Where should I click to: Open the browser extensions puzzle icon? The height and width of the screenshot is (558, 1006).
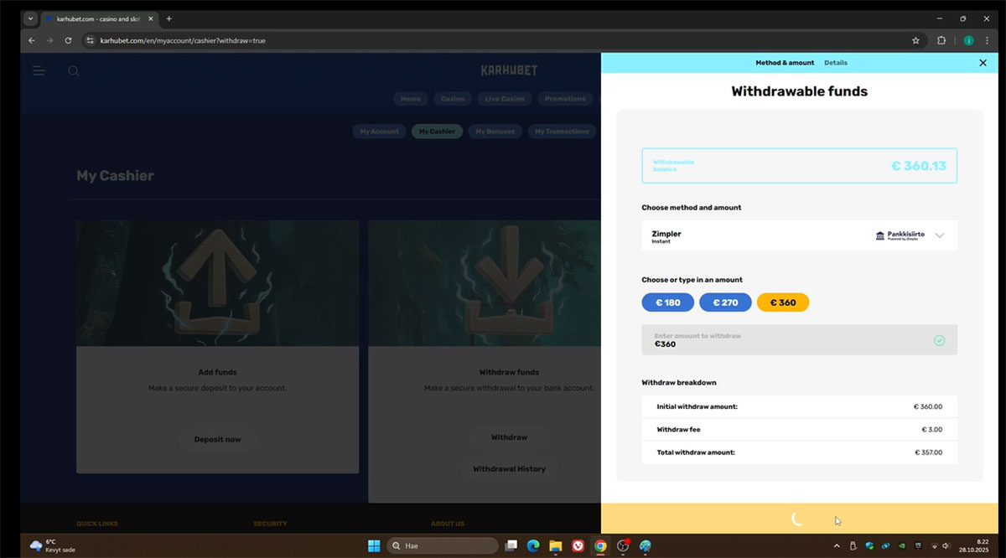point(941,40)
